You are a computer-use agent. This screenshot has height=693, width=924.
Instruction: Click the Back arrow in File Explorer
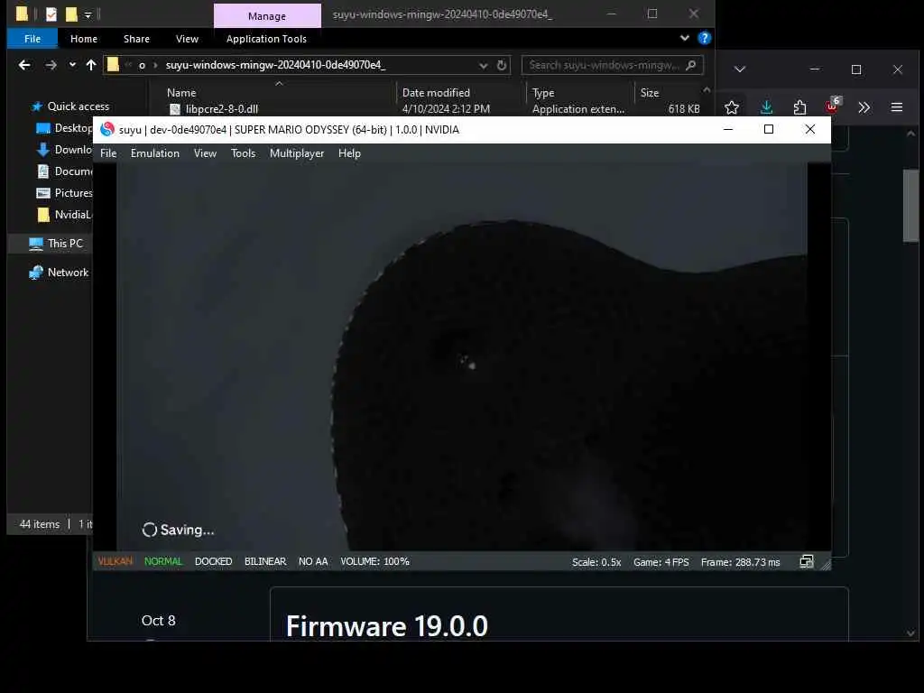24,65
